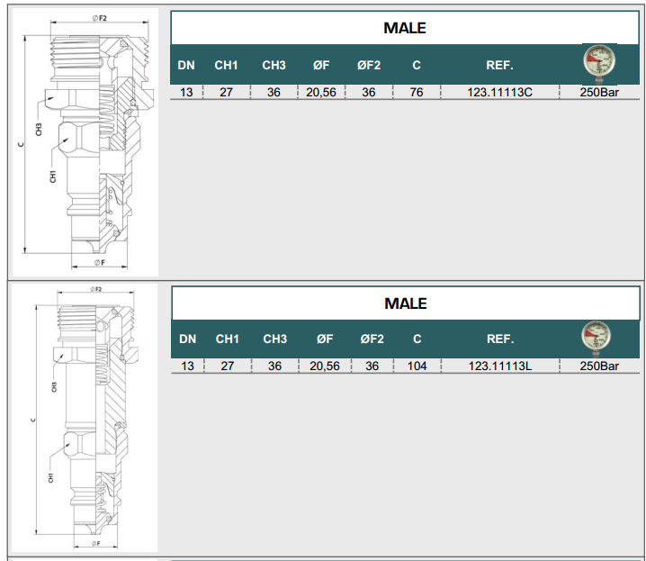Click 250Bar in the 123.11113C row
The image size is (646, 561).
click(x=599, y=92)
